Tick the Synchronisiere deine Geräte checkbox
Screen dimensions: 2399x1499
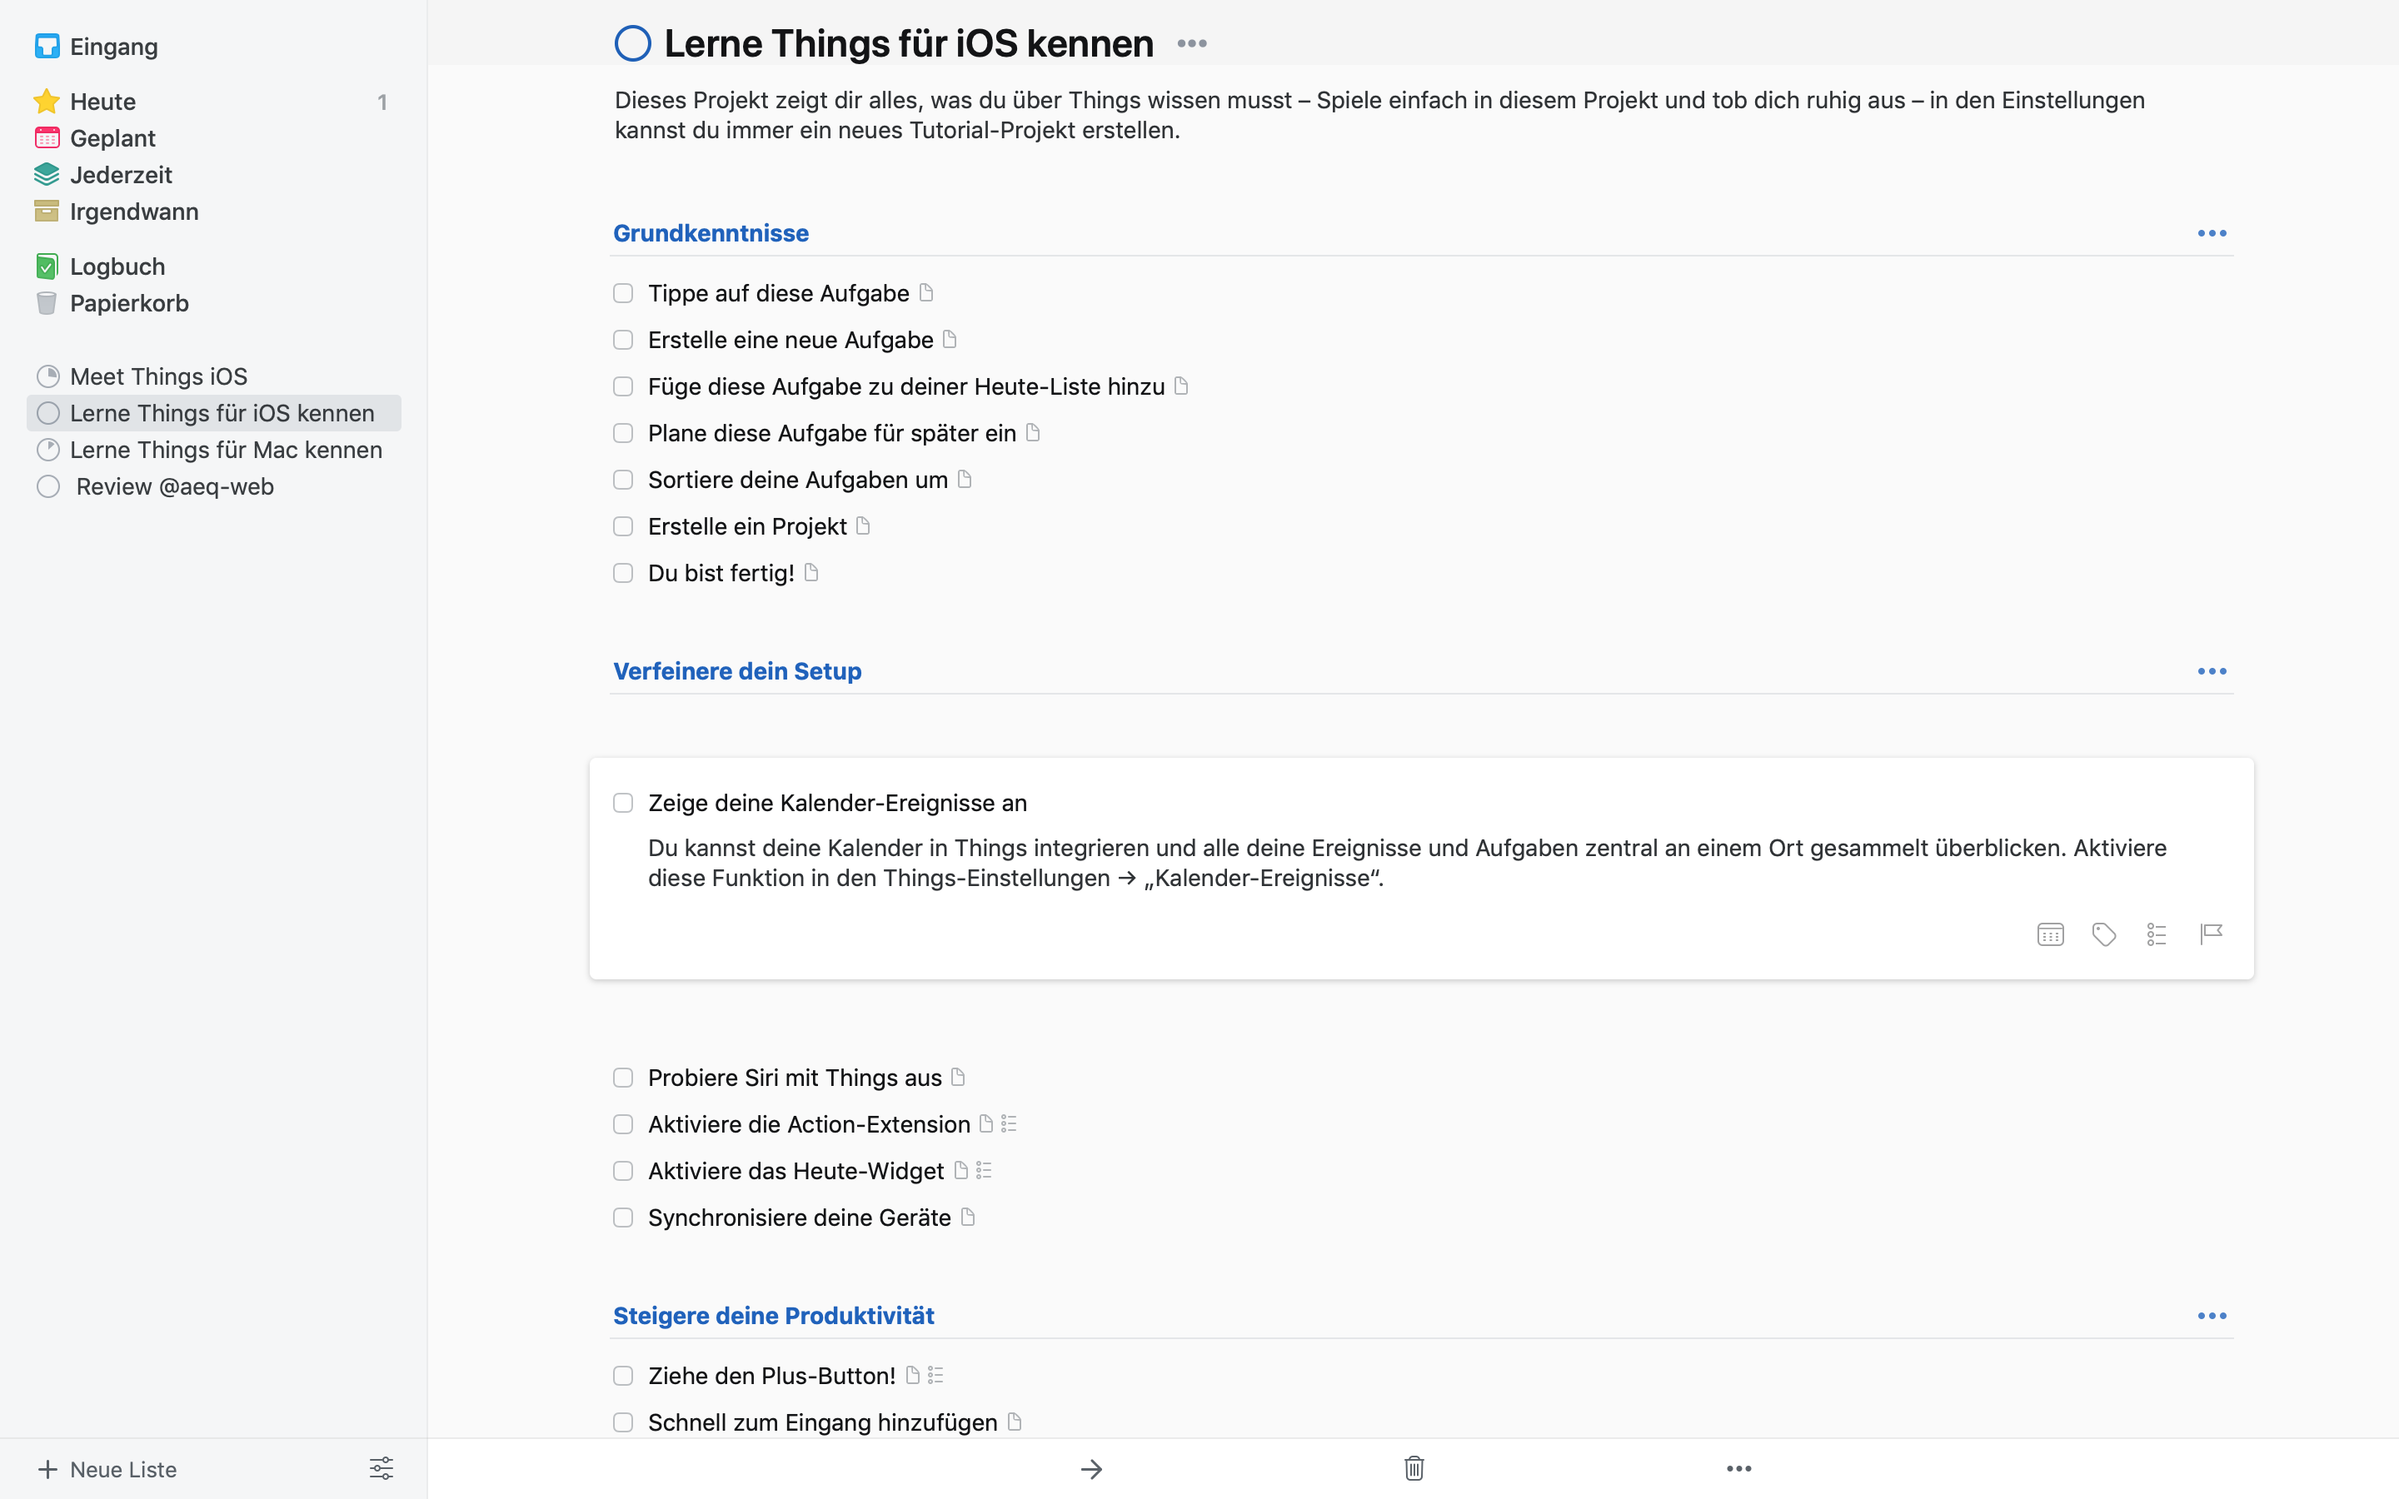(x=622, y=1218)
